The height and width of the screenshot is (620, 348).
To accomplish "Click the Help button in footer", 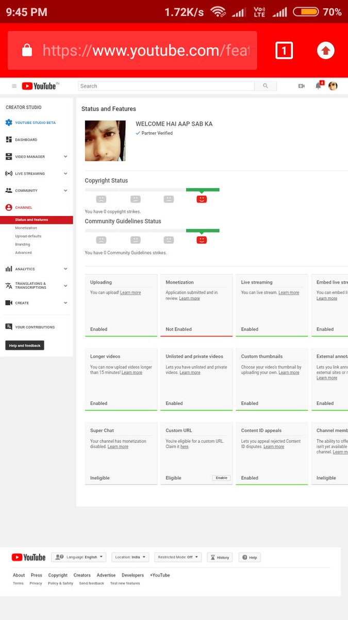I will click(250, 557).
